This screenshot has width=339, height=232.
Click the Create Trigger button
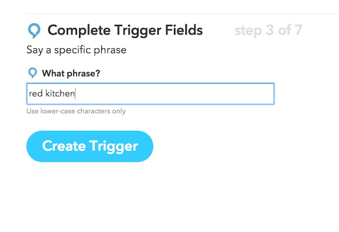90,146
